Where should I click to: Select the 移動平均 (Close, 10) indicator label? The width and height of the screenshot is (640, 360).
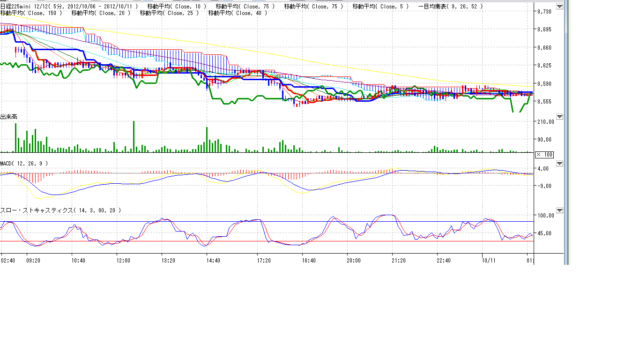tap(177, 7)
